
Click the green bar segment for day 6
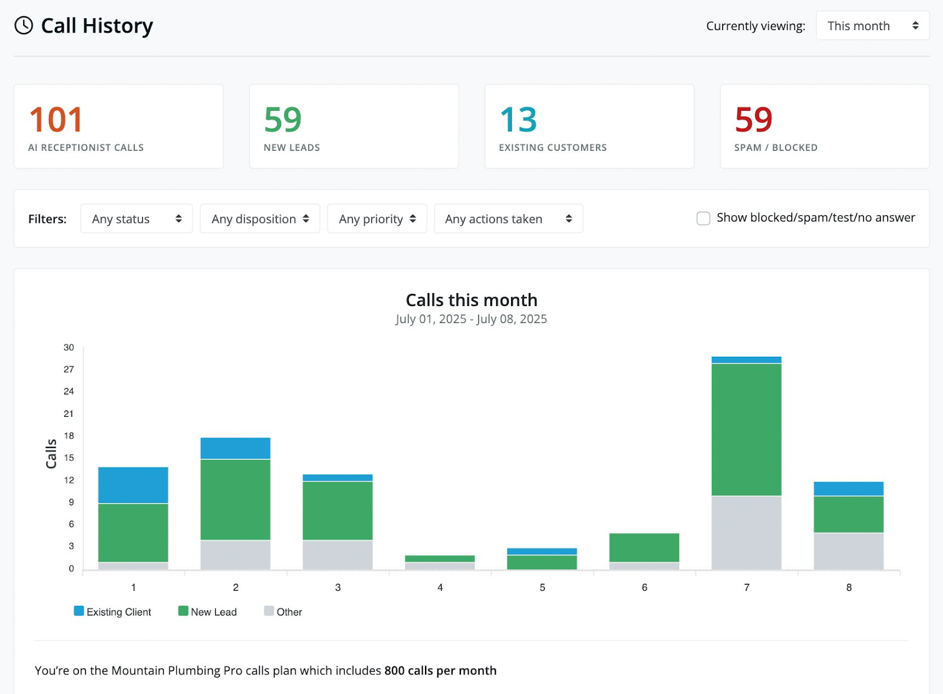coord(644,547)
